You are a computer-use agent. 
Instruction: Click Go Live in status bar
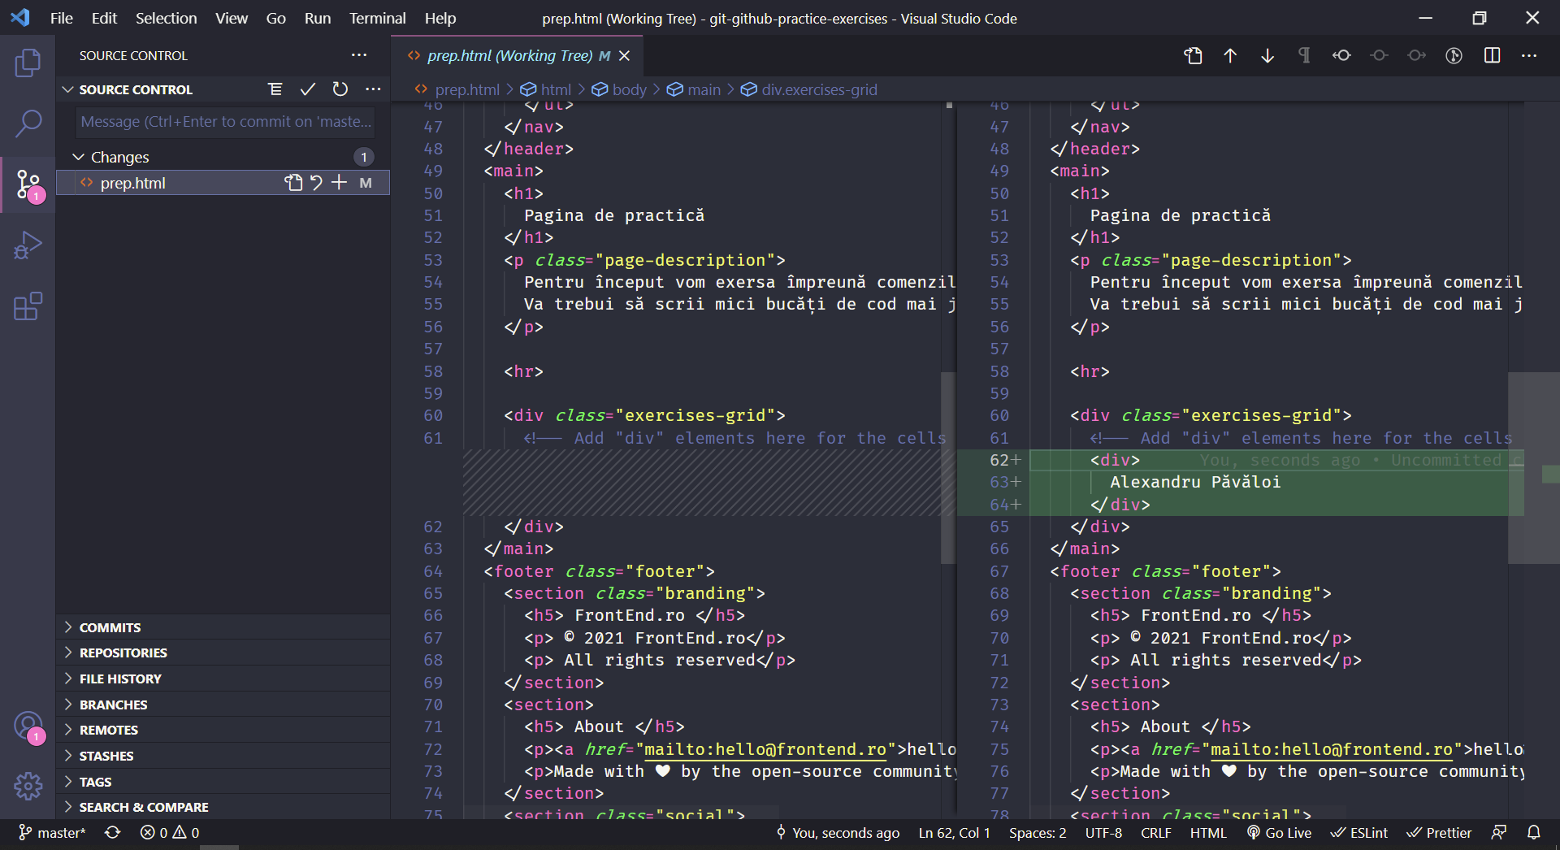tap(1280, 833)
